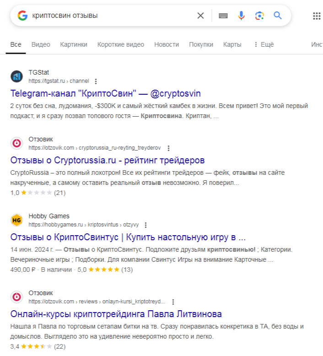Click into the search input field
This screenshot has height=356, width=323.
[110, 16]
